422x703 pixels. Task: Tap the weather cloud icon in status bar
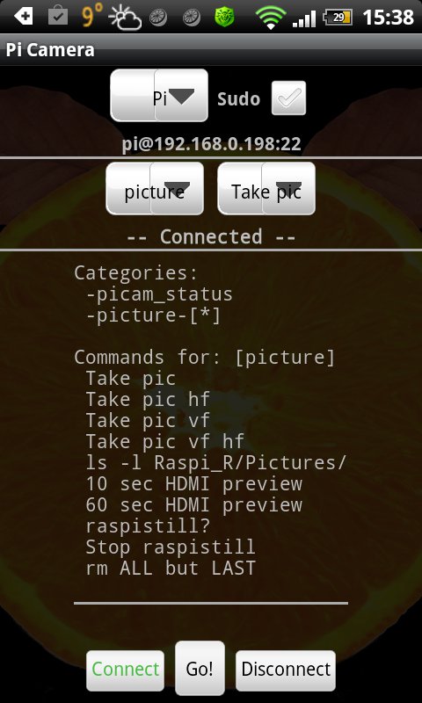click(x=125, y=18)
